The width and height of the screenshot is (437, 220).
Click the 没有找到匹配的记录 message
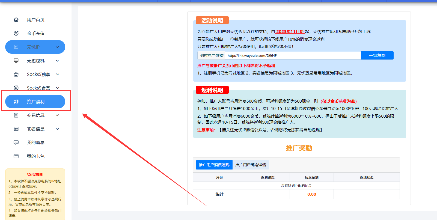click(x=296, y=186)
